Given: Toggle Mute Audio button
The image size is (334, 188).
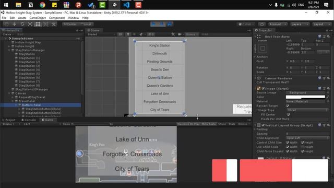Looking at the screenshot, I should [209, 124].
